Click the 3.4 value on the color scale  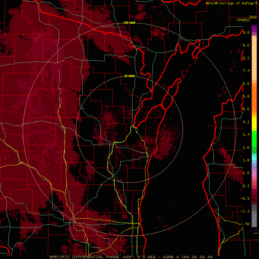click(246, 135)
